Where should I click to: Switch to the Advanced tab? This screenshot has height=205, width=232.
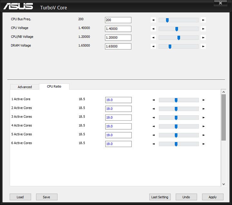tap(25, 87)
